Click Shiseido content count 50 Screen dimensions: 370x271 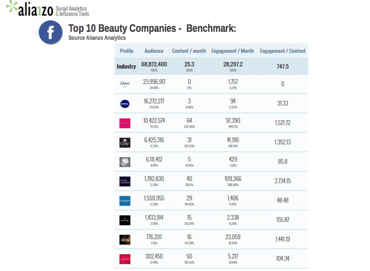click(189, 256)
